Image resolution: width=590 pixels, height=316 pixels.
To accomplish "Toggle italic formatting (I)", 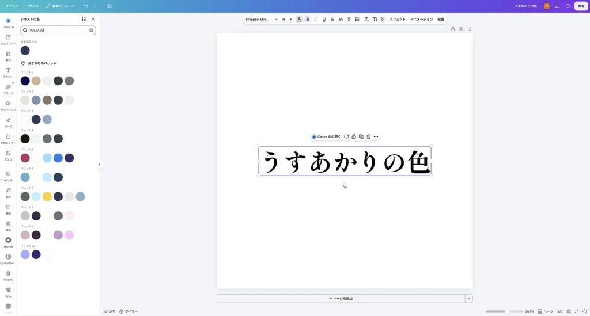I will (x=316, y=19).
